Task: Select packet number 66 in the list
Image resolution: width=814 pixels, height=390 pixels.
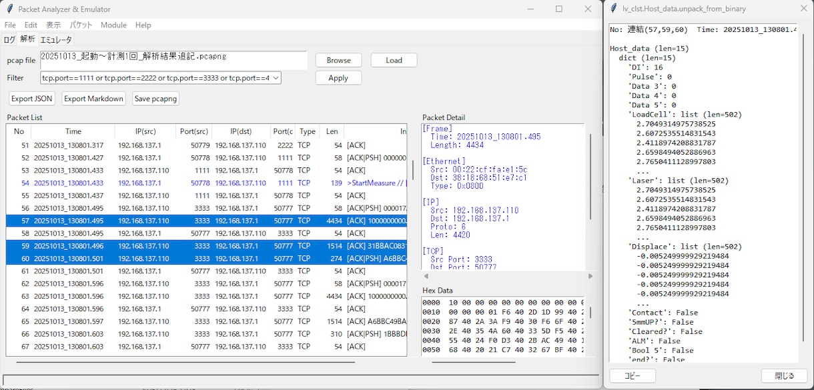Action: click(207, 334)
